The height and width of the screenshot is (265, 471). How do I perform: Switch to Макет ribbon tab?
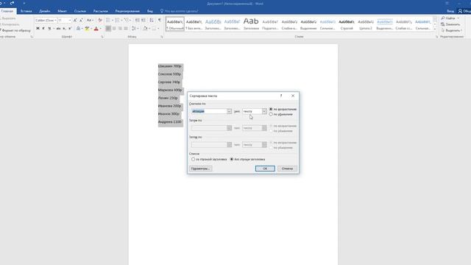point(62,11)
